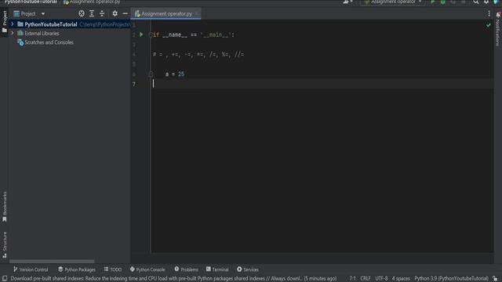
Task: Open the Structure side tab
Action: (5, 245)
